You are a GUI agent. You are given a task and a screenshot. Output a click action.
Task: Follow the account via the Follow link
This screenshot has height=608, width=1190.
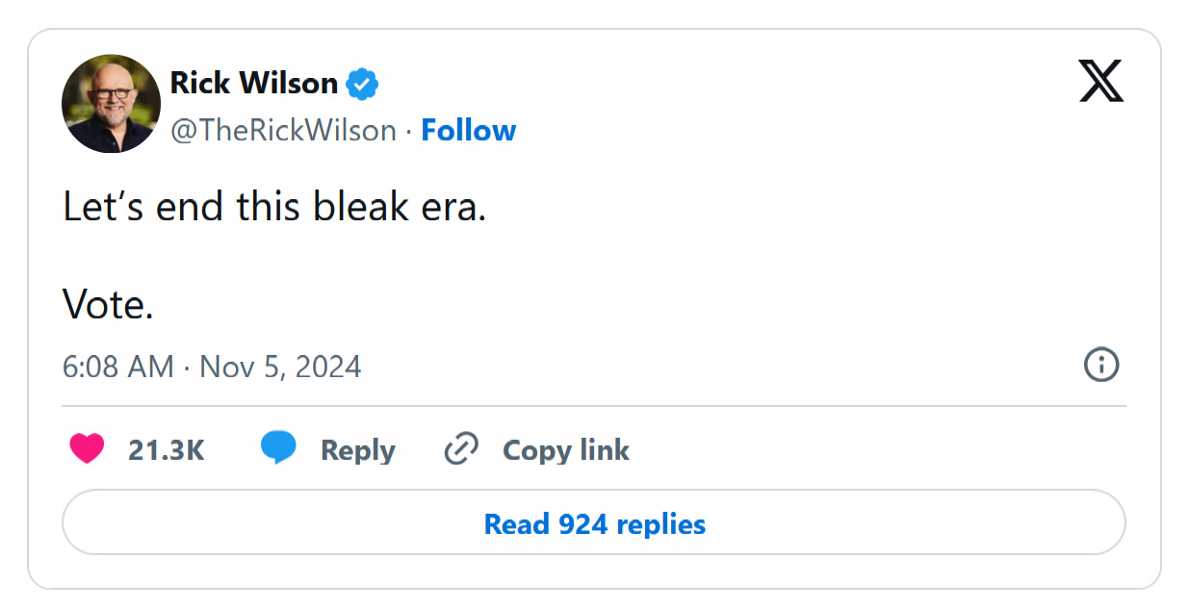click(469, 131)
